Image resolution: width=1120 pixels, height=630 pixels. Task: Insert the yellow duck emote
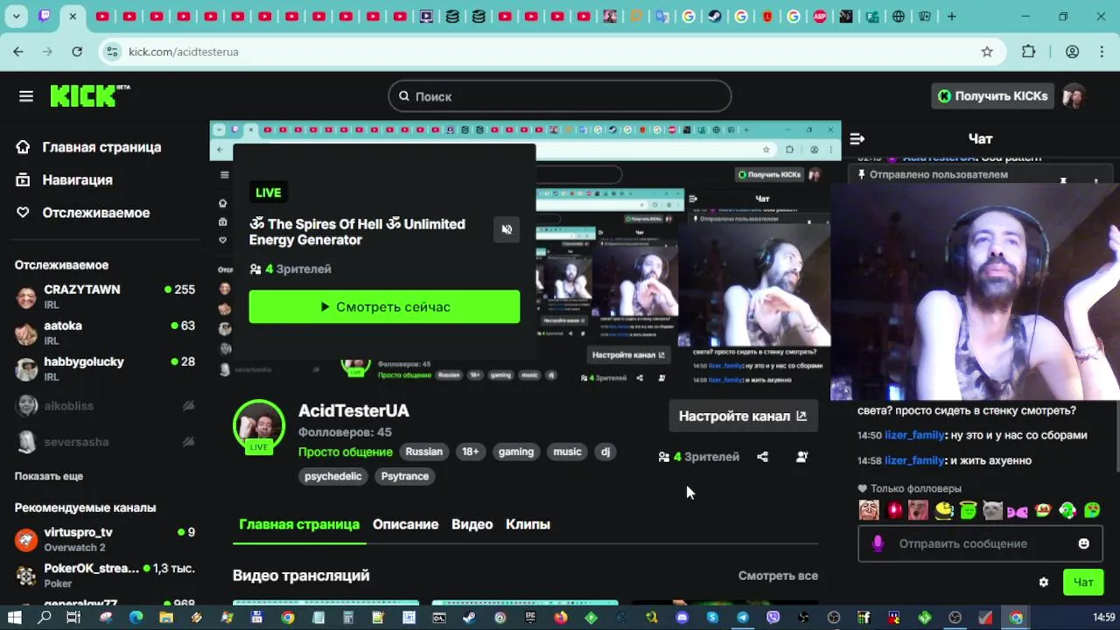943,510
